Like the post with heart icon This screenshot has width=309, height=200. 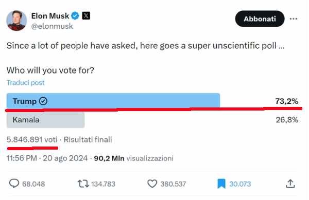tap(152, 184)
